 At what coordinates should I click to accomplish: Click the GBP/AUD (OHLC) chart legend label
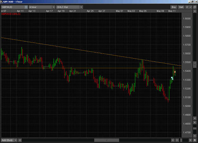pyautogui.click(x=11, y=14)
